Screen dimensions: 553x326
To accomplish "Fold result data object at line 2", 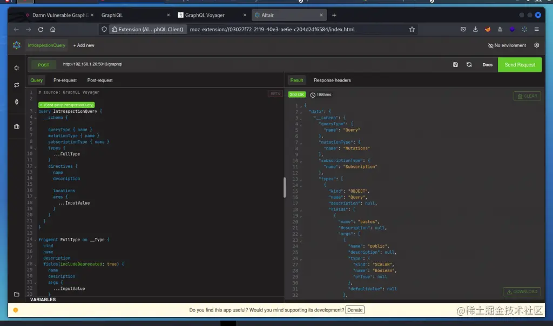I will (x=301, y=112).
